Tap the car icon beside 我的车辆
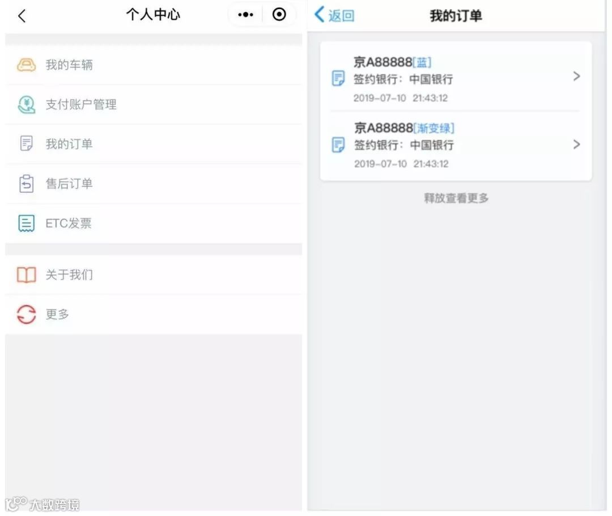Viewport: 612px width, 516px height. [x=26, y=65]
